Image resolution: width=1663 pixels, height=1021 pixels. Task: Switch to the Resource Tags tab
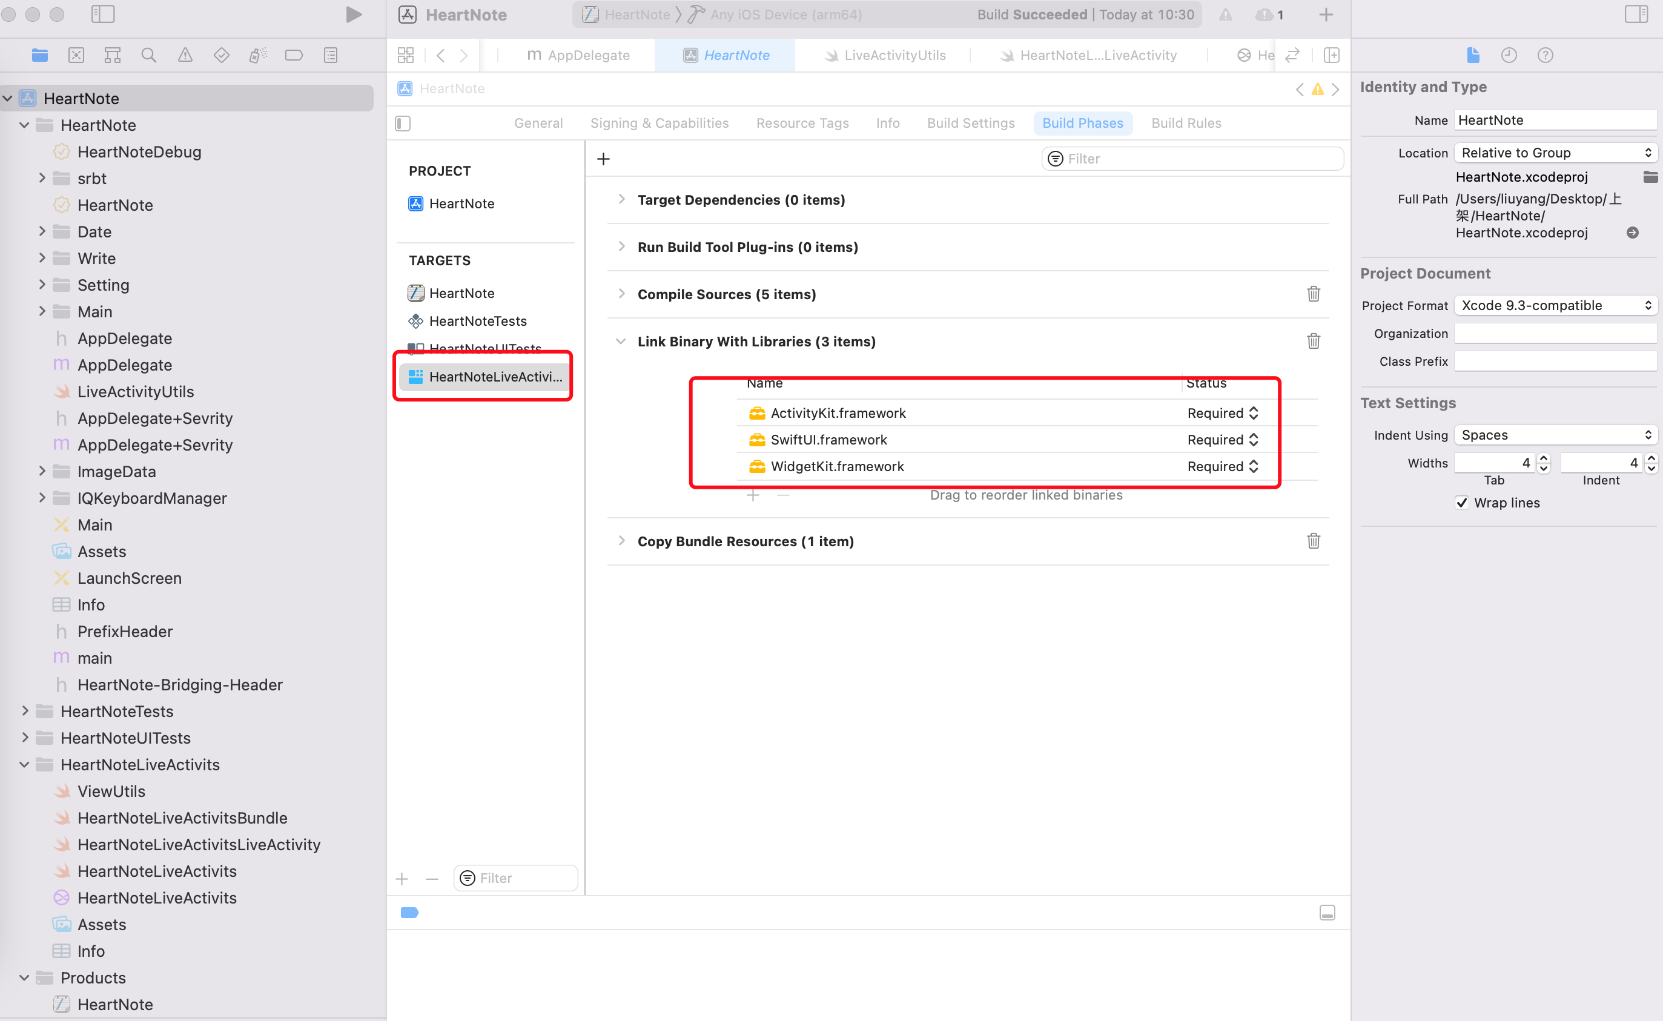(x=802, y=123)
